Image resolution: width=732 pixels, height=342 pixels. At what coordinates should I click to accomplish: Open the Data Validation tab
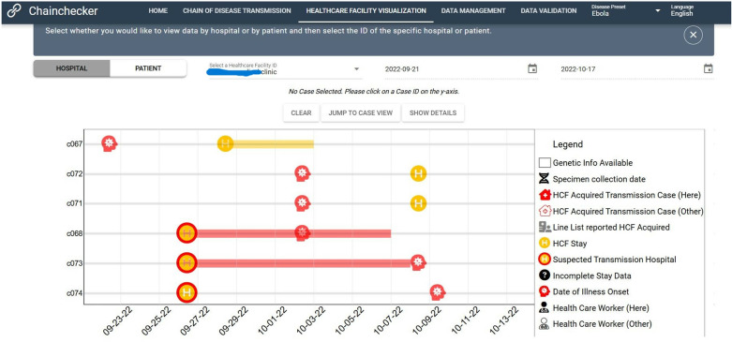tap(548, 10)
